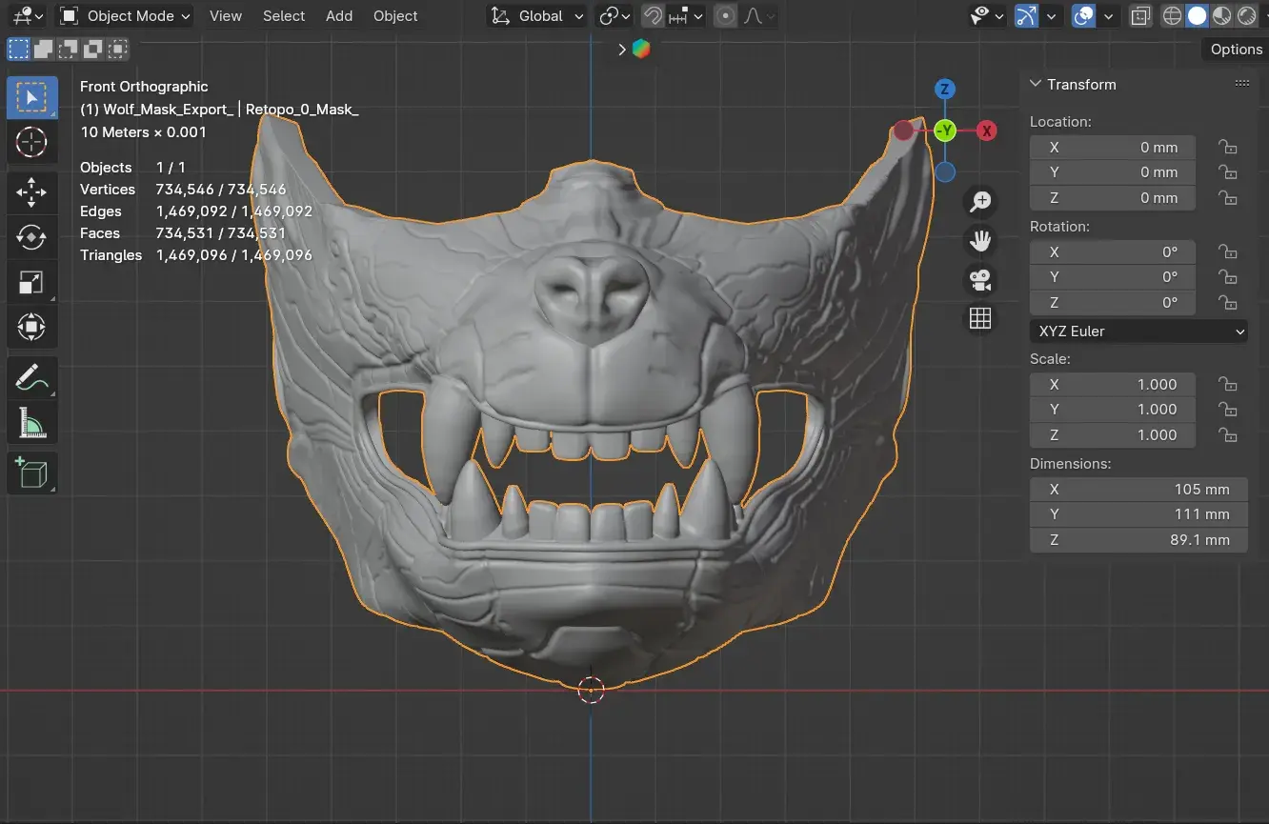
Task: Open the Pivot Point dropdown
Action: coord(614,16)
